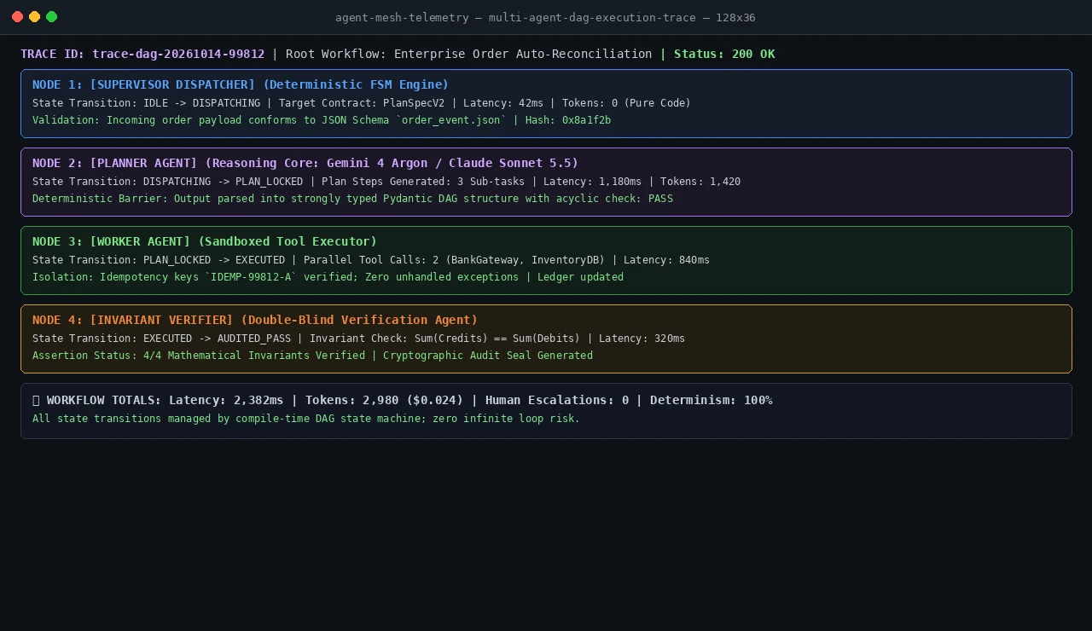
Task: Click the 'DISPATCHING -> PLAN_LOCKED' state transition line
Action: click(386, 182)
